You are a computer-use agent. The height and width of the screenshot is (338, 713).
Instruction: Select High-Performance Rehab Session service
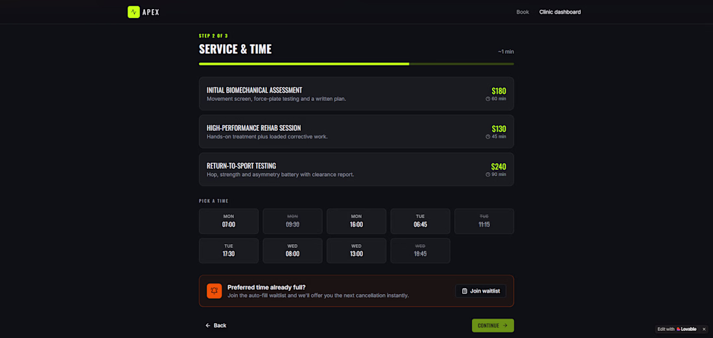click(x=356, y=131)
